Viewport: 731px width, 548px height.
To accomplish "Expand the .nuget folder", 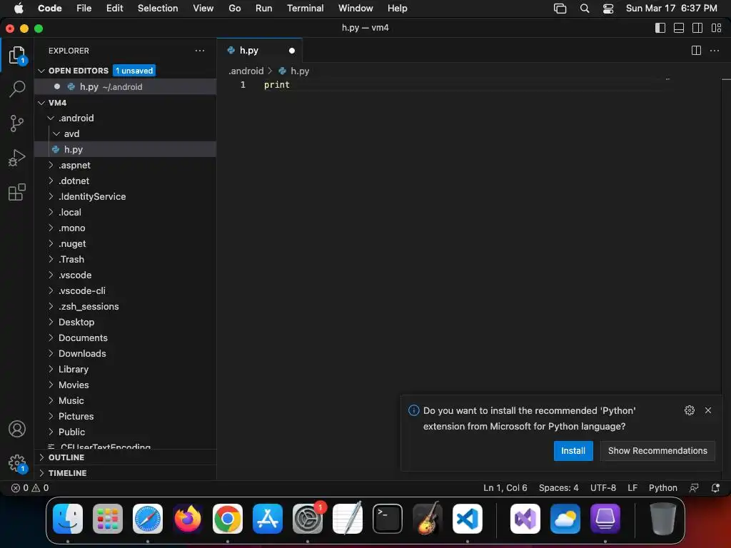I will [x=51, y=243].
